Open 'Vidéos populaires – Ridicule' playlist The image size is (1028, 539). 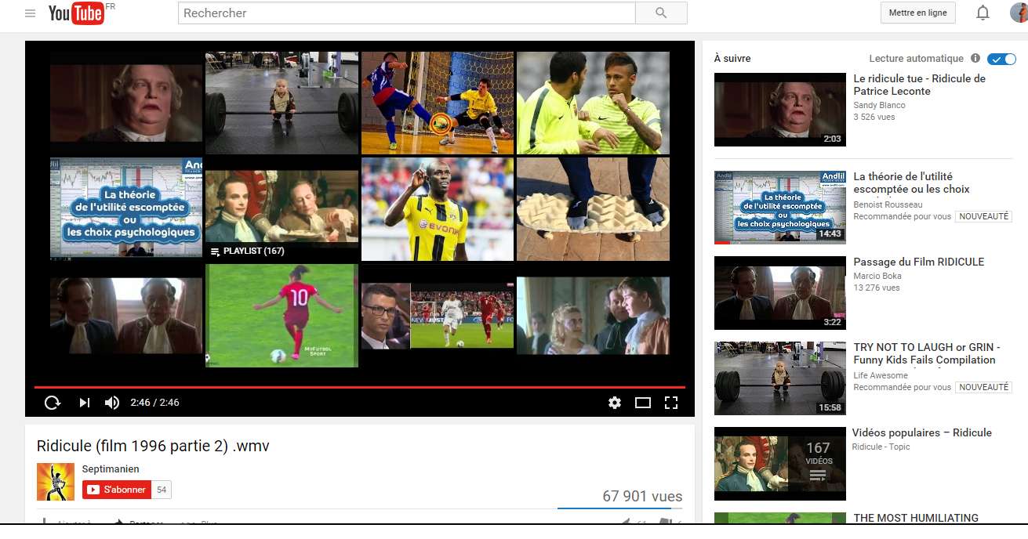922,432
